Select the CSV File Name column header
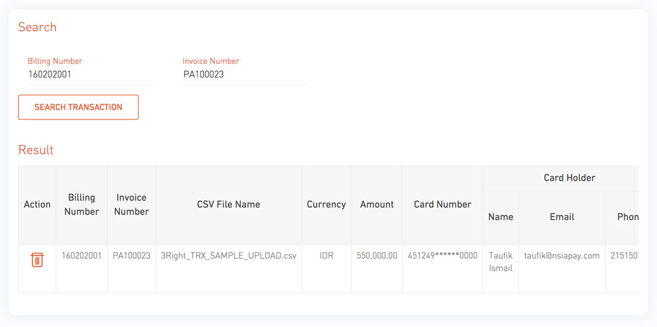 (229, 205)
